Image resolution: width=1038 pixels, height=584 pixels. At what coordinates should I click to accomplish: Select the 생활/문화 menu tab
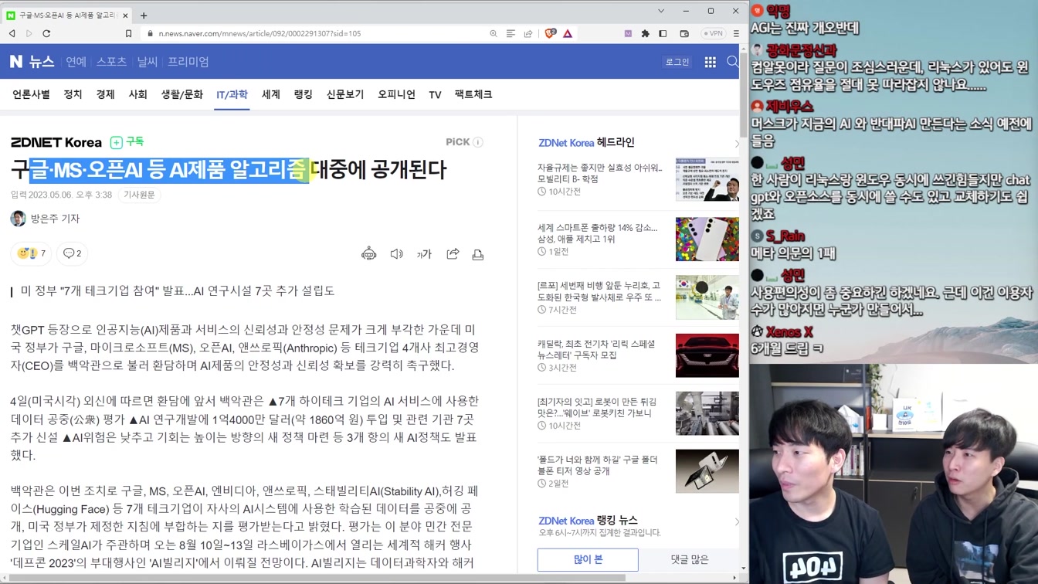181,94
